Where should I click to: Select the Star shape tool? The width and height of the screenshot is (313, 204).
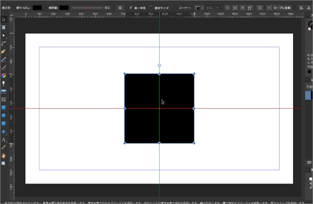[x=4, y=131]
